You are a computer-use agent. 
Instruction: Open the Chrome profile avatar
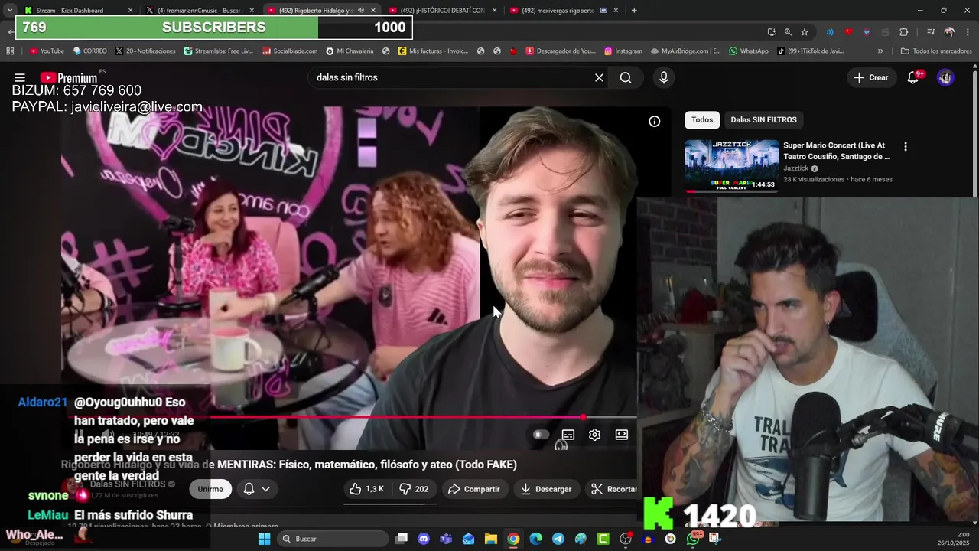click(x=948, y=32)
